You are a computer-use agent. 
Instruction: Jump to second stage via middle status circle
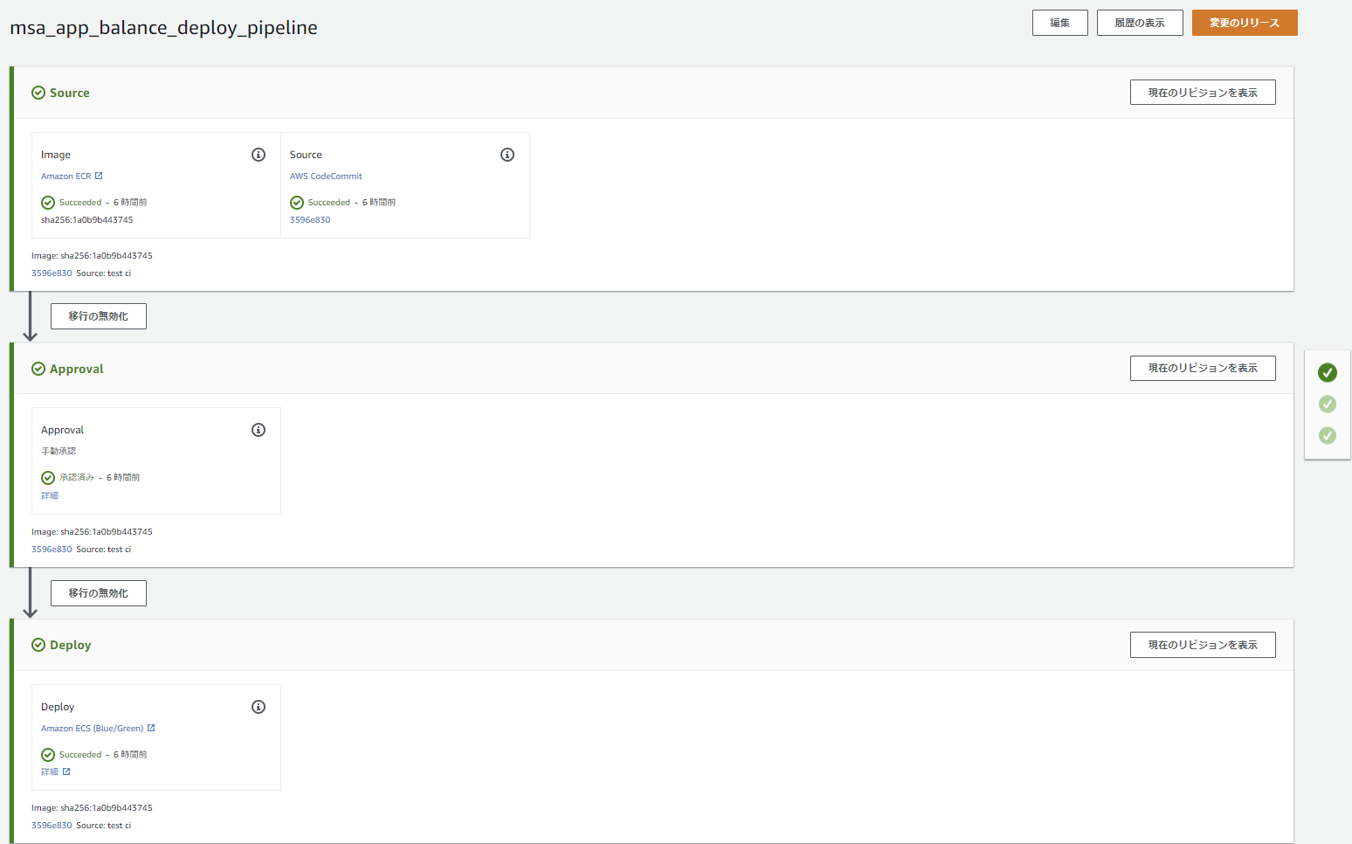1328,404
